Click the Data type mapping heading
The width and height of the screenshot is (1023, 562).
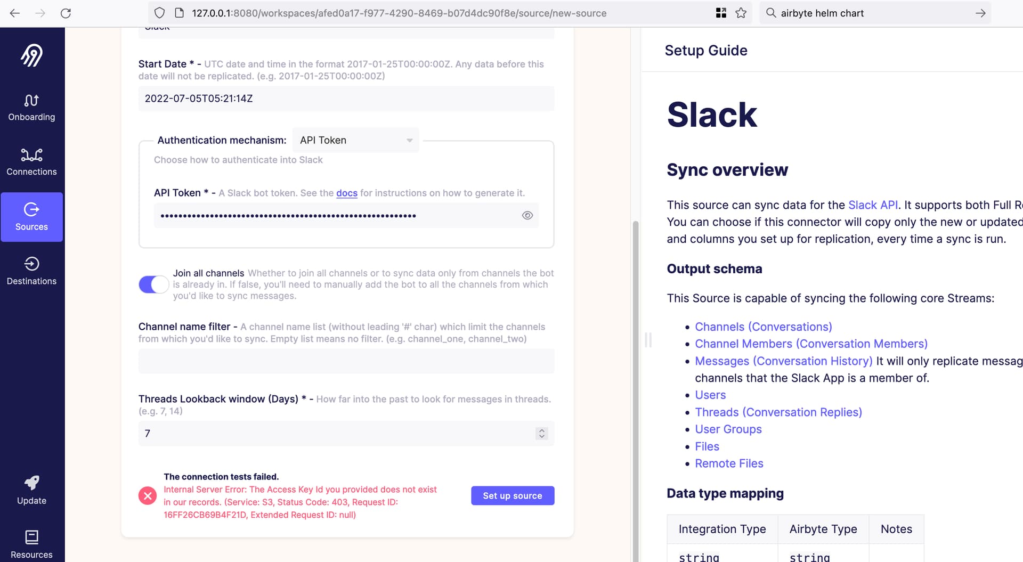point(725,493)
